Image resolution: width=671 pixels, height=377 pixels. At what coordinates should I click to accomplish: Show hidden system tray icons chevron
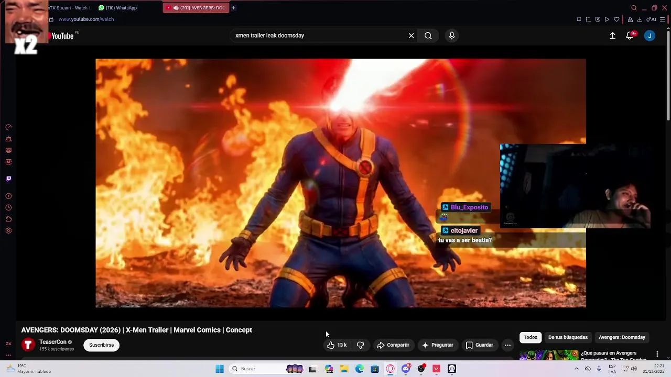tap(576, 369)
